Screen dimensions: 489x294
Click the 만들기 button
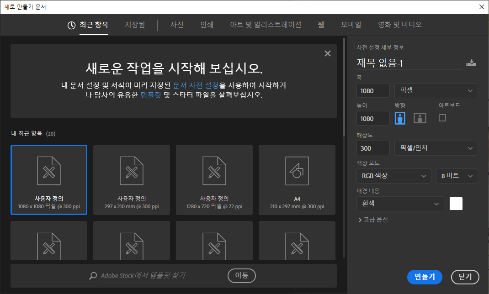[425, 277]
